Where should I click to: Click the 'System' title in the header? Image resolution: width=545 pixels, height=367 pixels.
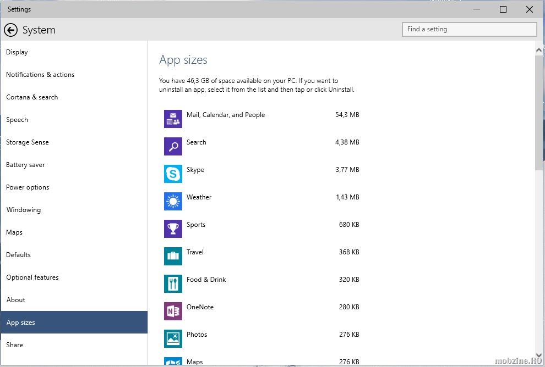(x=39, y=30)
